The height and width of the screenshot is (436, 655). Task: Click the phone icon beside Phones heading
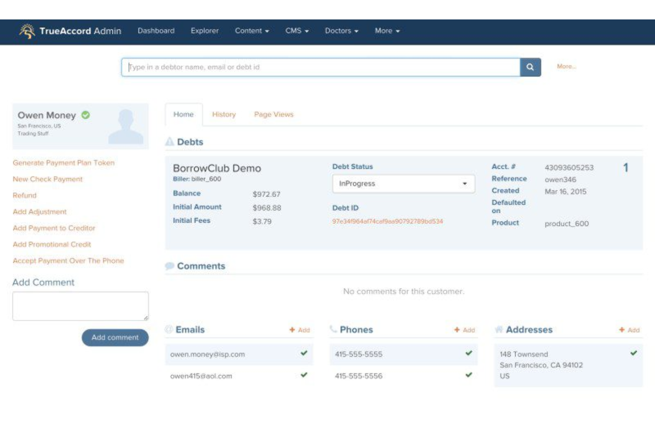tap(333, 329)
